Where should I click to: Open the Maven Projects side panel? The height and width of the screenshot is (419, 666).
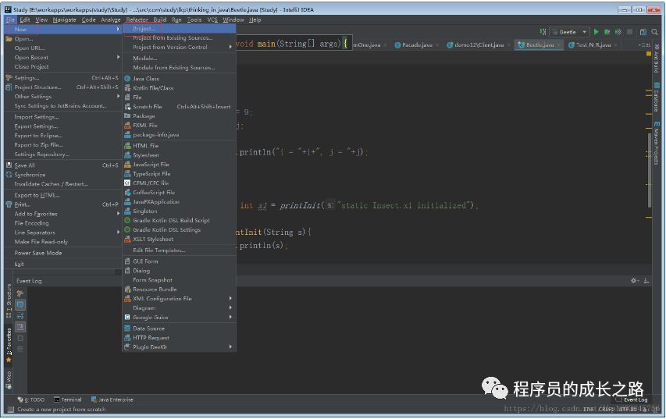657,143
